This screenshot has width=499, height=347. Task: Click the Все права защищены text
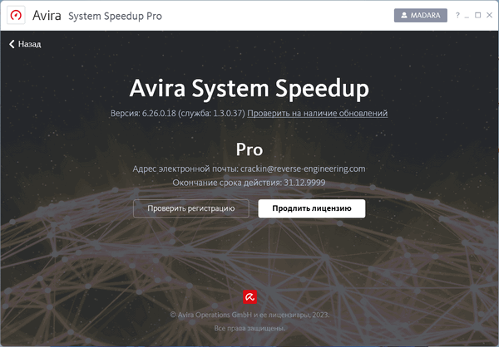click(x=249, y=328)
